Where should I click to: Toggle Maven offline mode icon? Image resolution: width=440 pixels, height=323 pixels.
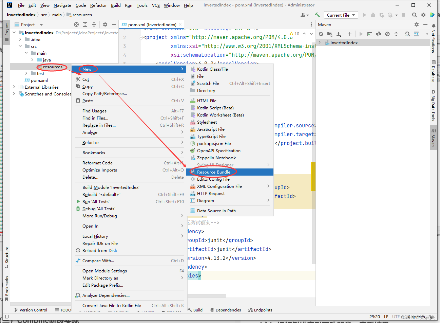coord(379,34)
